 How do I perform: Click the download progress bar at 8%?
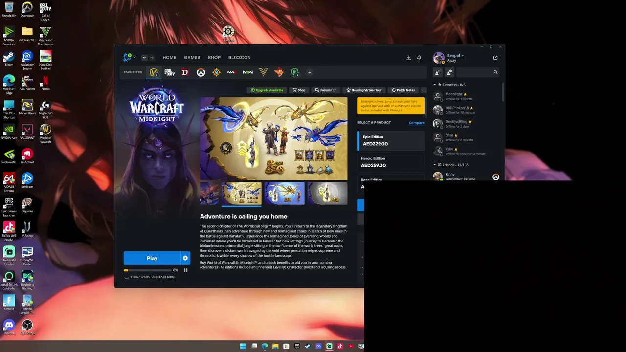(x=147, y=270)
